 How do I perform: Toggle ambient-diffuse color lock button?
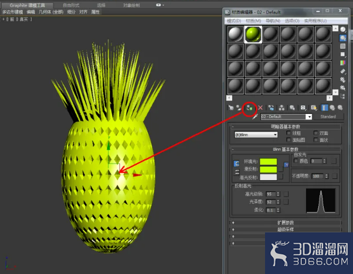coord(236,164)
